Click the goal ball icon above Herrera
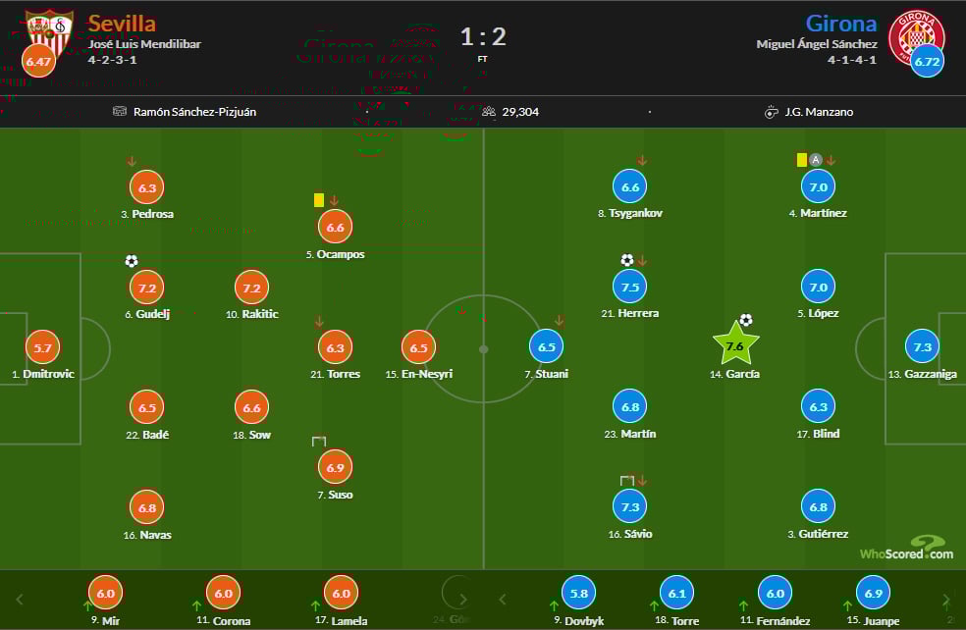Image resolution: width=966 pixels, height=630 pixels. coord(626,260)
